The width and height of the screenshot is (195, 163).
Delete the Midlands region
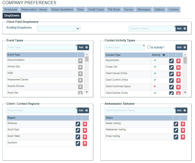85,124
